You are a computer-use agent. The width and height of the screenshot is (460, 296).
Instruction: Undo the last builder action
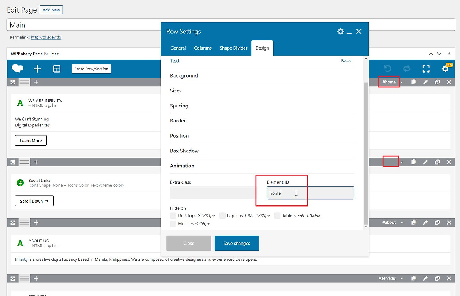click(387, 69)
